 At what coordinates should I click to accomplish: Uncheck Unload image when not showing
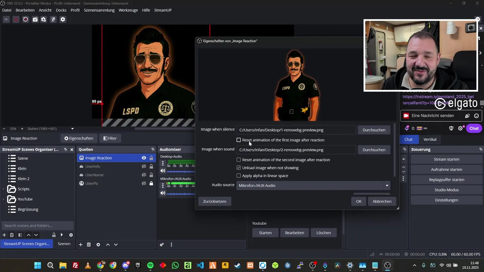(x=239, y=168)
